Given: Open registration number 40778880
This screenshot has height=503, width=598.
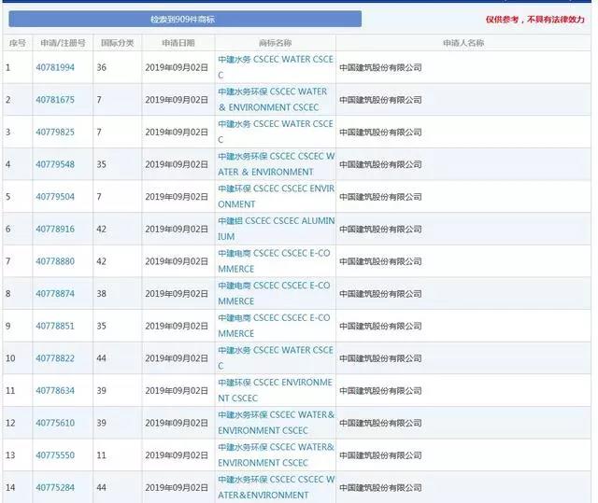Looking at the screenshot, I should [x=55, y=262].
